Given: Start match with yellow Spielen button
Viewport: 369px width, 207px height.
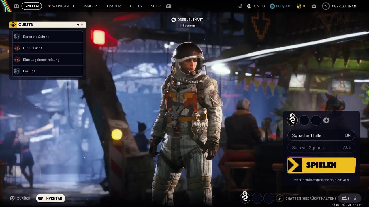Looking at the screenshot, I should coord(321,165).
